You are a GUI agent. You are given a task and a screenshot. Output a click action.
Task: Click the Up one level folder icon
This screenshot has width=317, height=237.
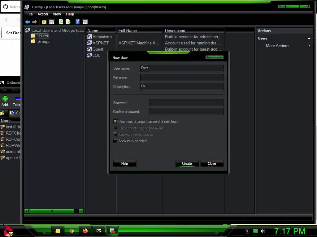[x=44, y=22]
